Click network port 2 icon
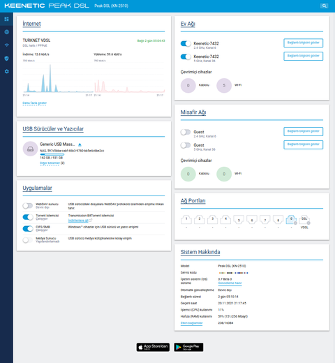The image size is (335, 363). 200,219
